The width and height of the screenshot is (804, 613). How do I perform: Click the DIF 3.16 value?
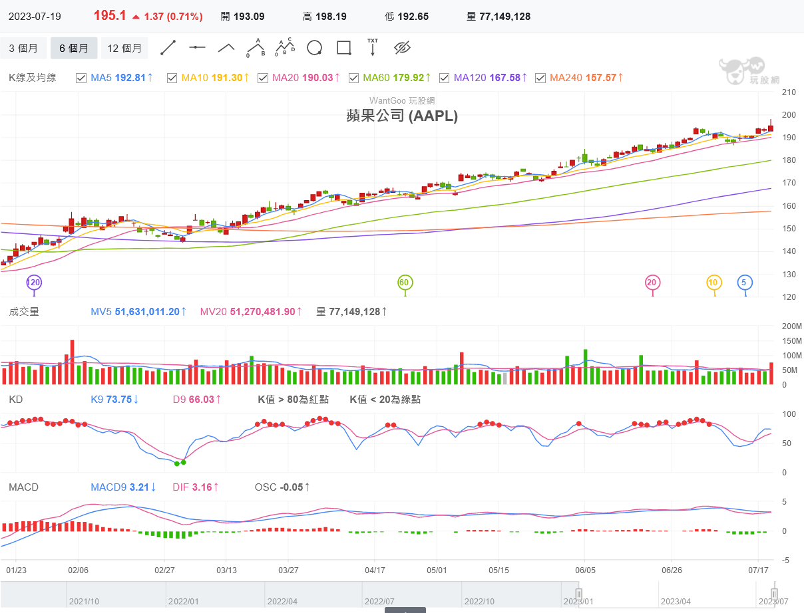[196, 487]
